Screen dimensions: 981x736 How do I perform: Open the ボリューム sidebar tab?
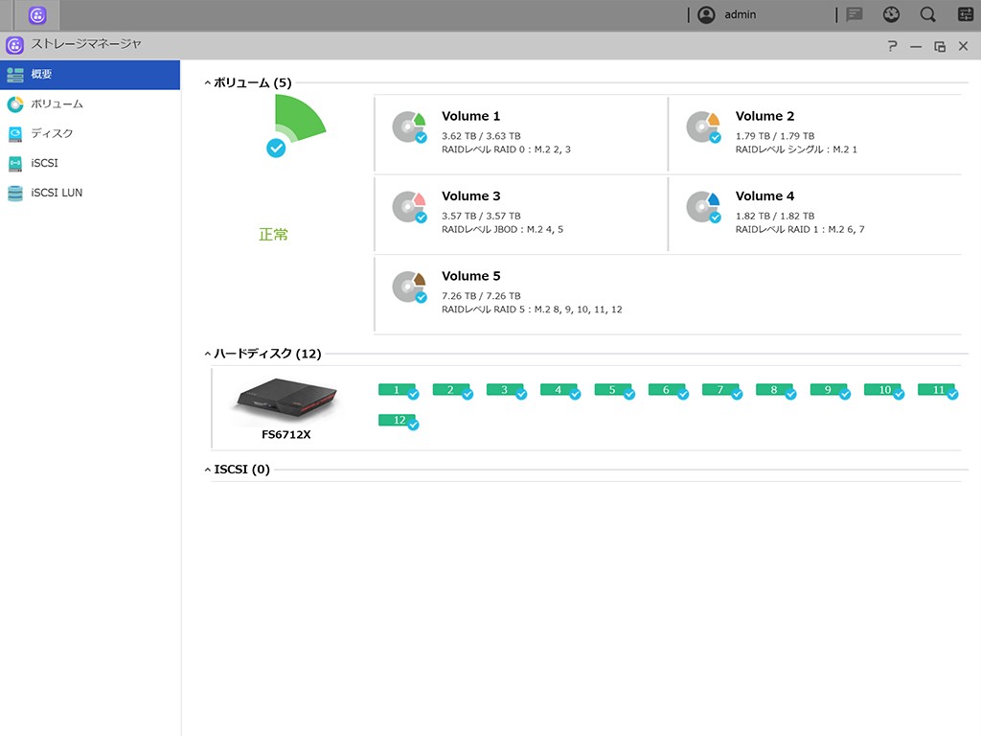57,103
